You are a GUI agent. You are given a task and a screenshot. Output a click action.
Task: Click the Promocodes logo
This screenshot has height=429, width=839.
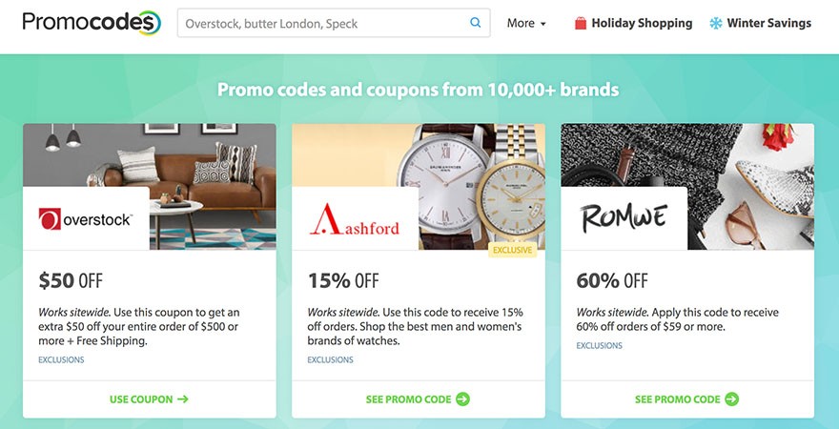click(x=92, y=23)
